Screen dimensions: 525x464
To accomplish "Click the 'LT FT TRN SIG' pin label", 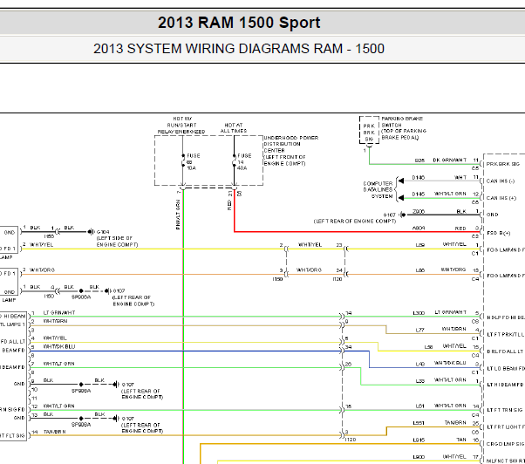I will pos(504,410).
